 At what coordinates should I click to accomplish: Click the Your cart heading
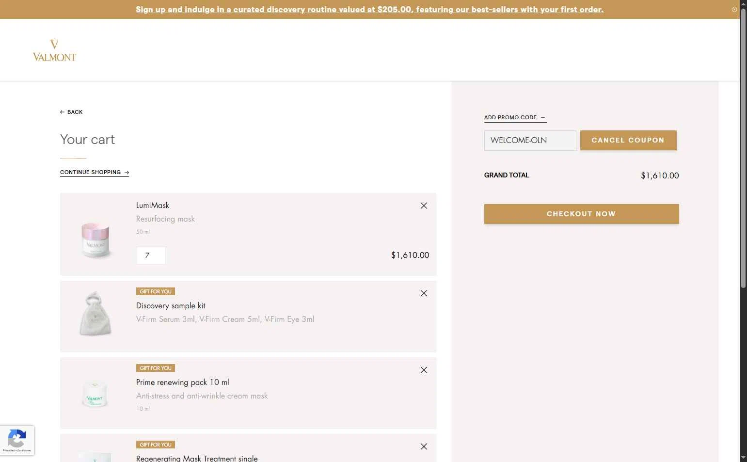tap(87, 140)
